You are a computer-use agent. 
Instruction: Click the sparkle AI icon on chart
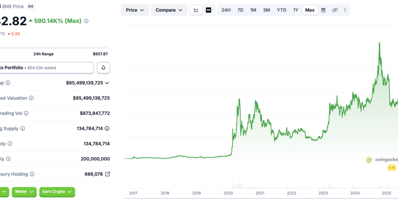tap(392, 168)
